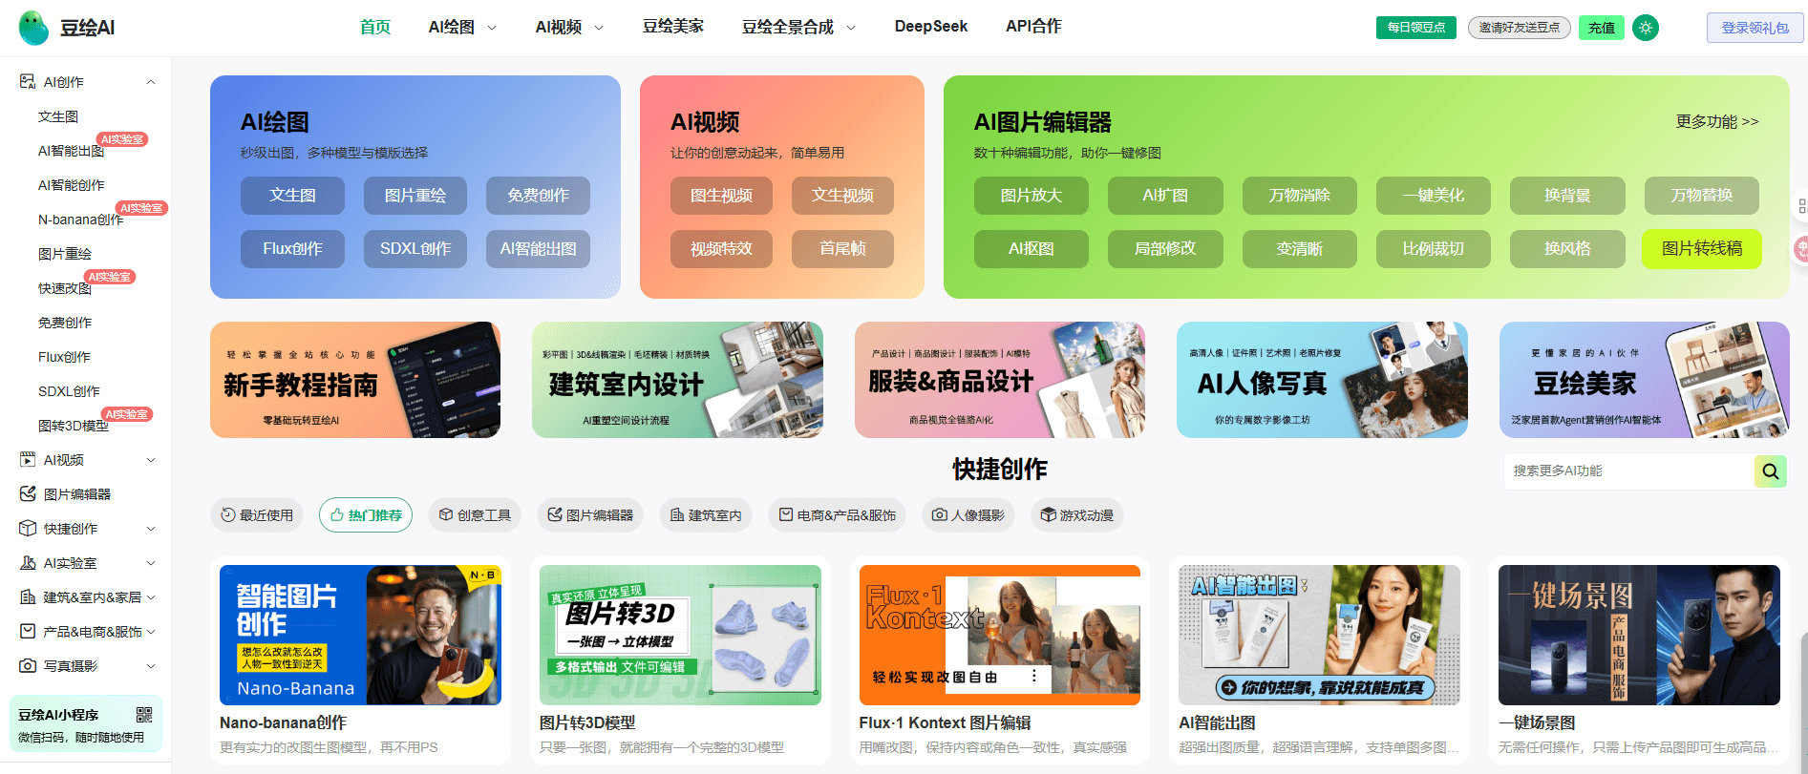This screenshot has width=1808, height=774.
Task: Click the 写真摄影 camera icon in sidebar
Action: (28, 666)
